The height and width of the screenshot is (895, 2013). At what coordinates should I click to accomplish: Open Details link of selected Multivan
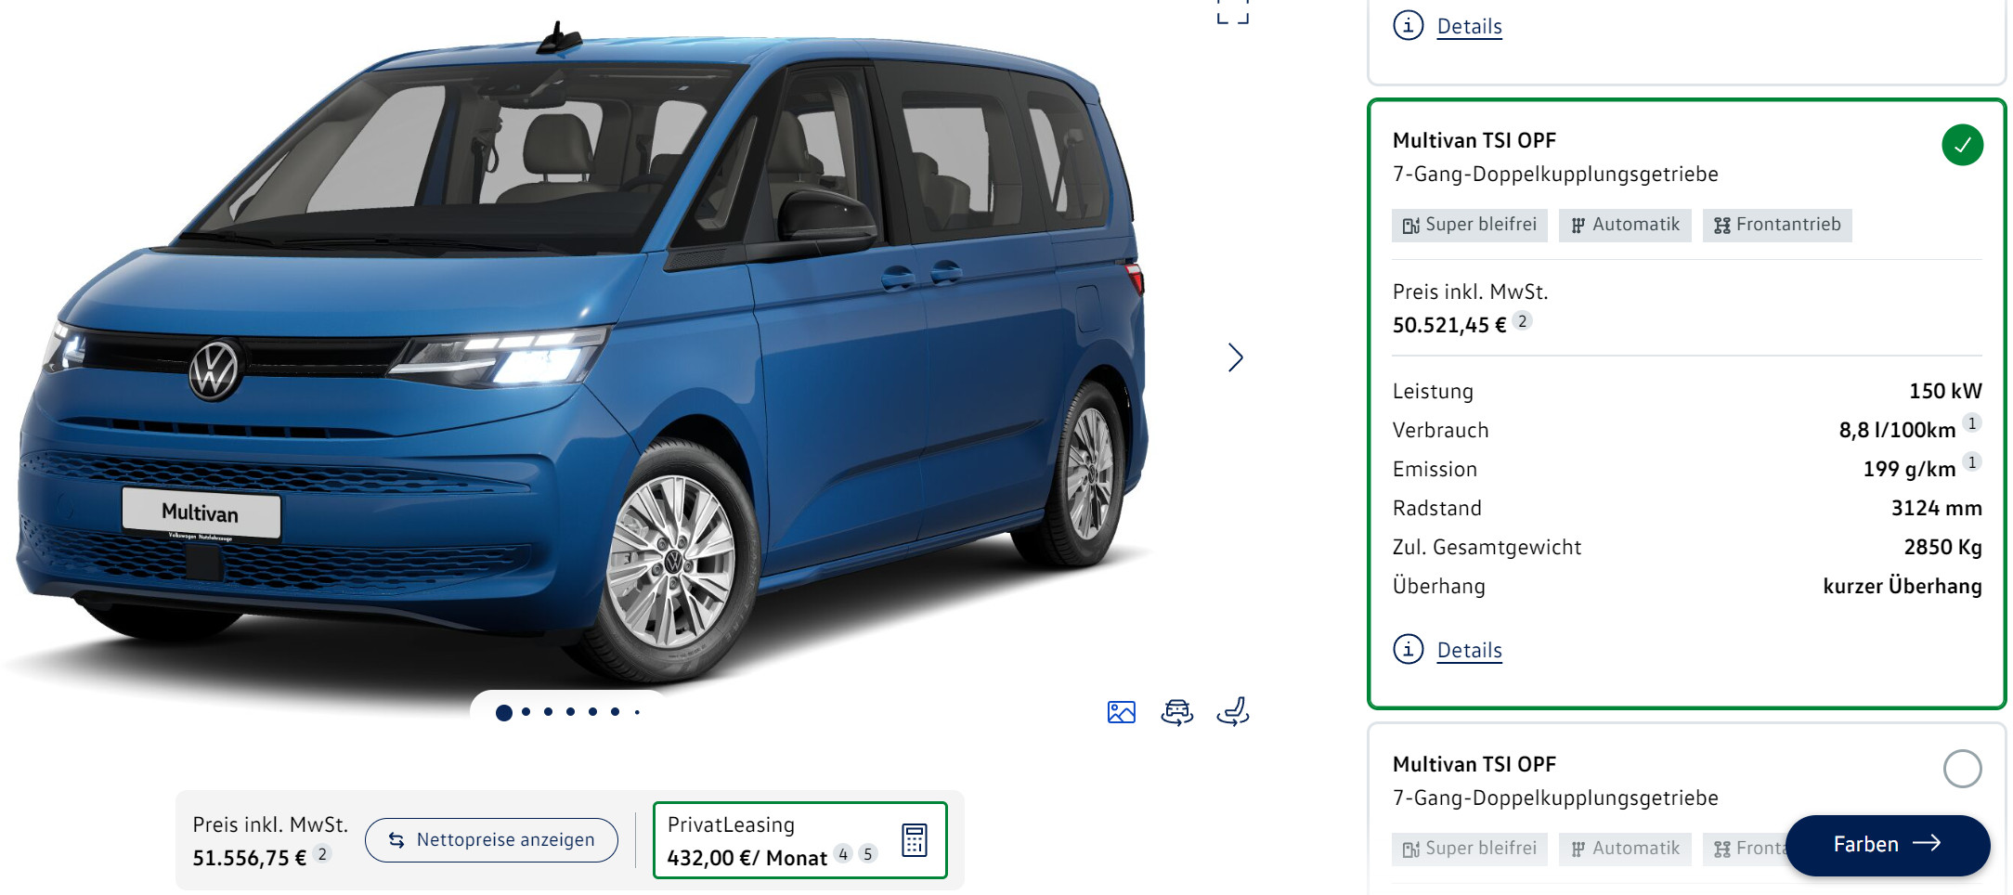coord(1469,650)
